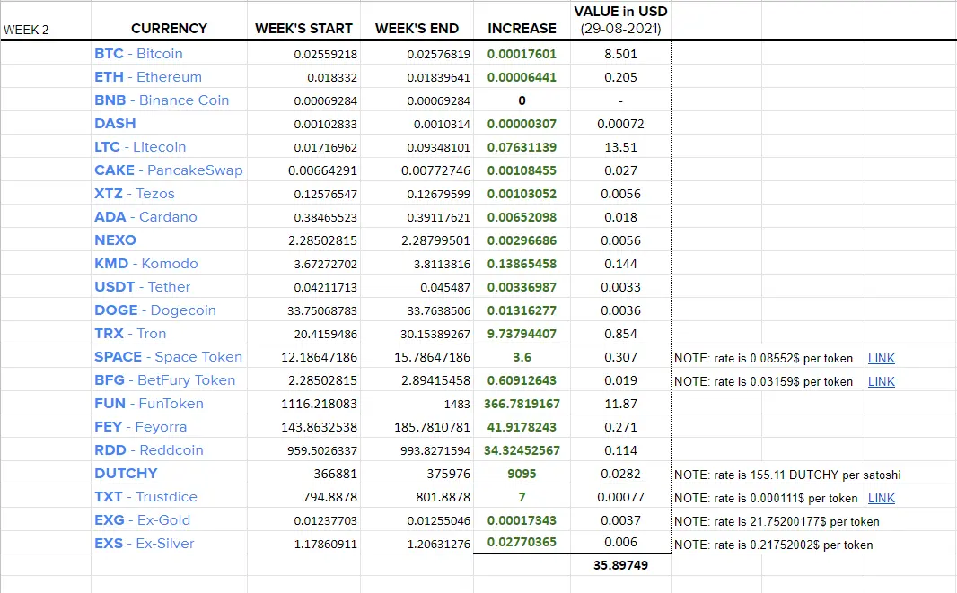Click the CAKE - PancakeSwap entry

pos(169,170)
